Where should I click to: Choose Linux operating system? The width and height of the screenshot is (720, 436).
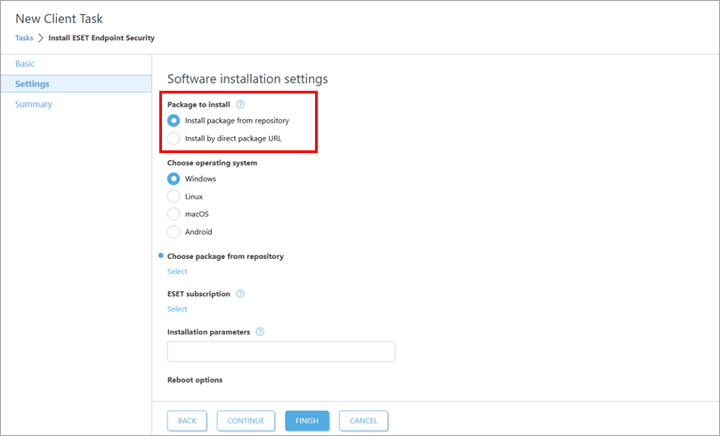coord(174,196)
